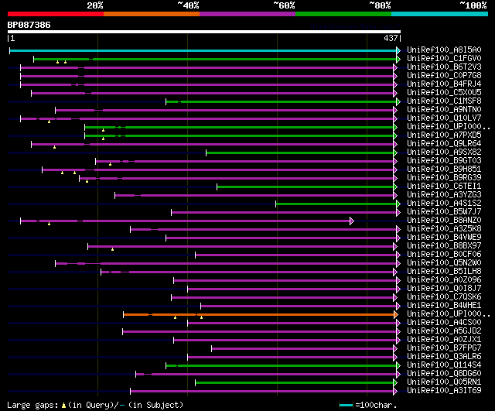The width and height of the screenshot is (495, 411).
Task: Click the UniRef100_Q10LV7 label
Action: pos(444,118)
